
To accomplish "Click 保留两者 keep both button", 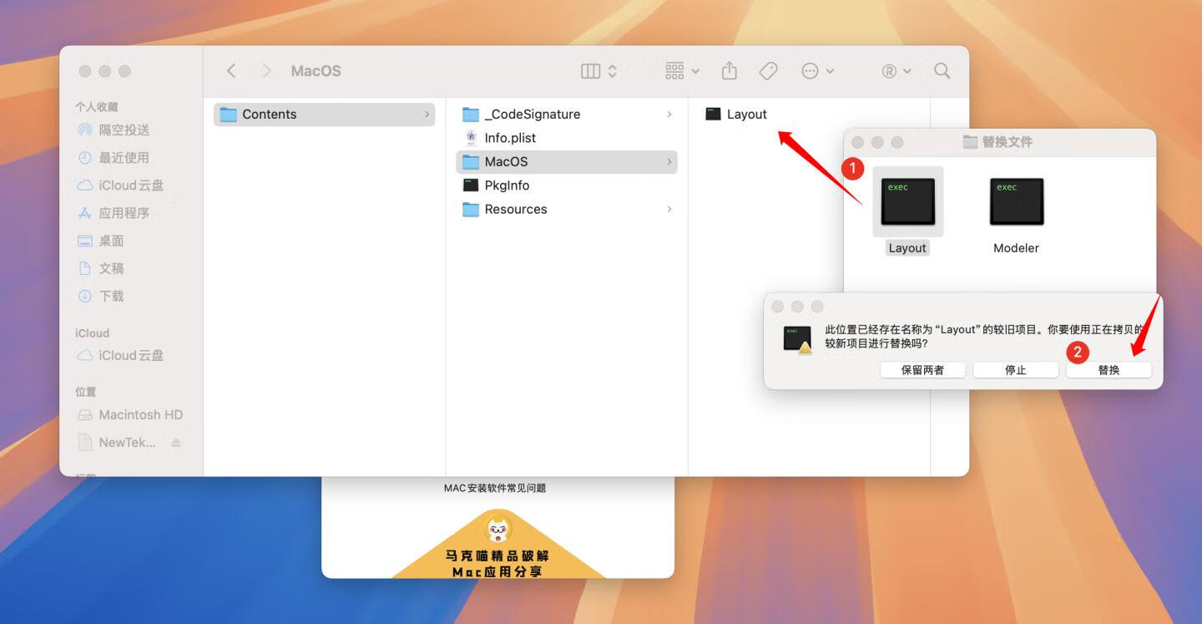I will pyautogui.click(x=922, y=370).
